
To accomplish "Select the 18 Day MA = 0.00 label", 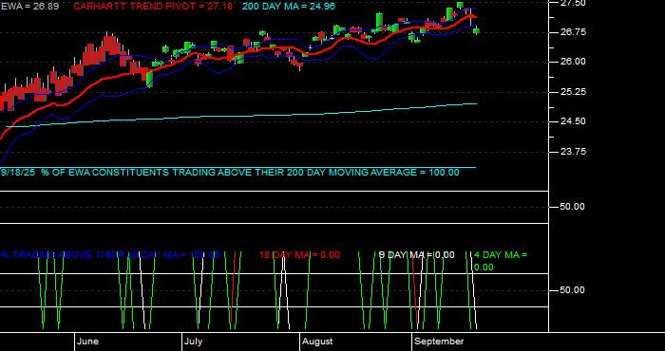I will (299, 255).
